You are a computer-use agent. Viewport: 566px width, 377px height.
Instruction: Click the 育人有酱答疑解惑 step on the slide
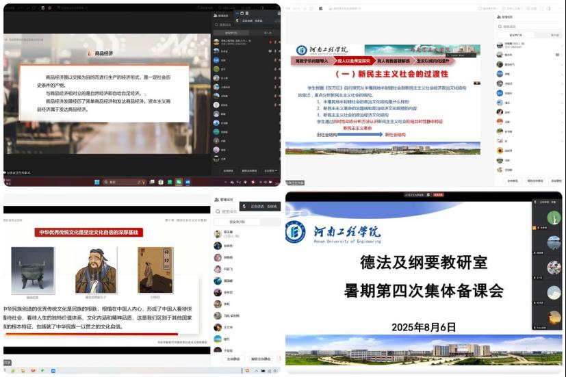394,61
